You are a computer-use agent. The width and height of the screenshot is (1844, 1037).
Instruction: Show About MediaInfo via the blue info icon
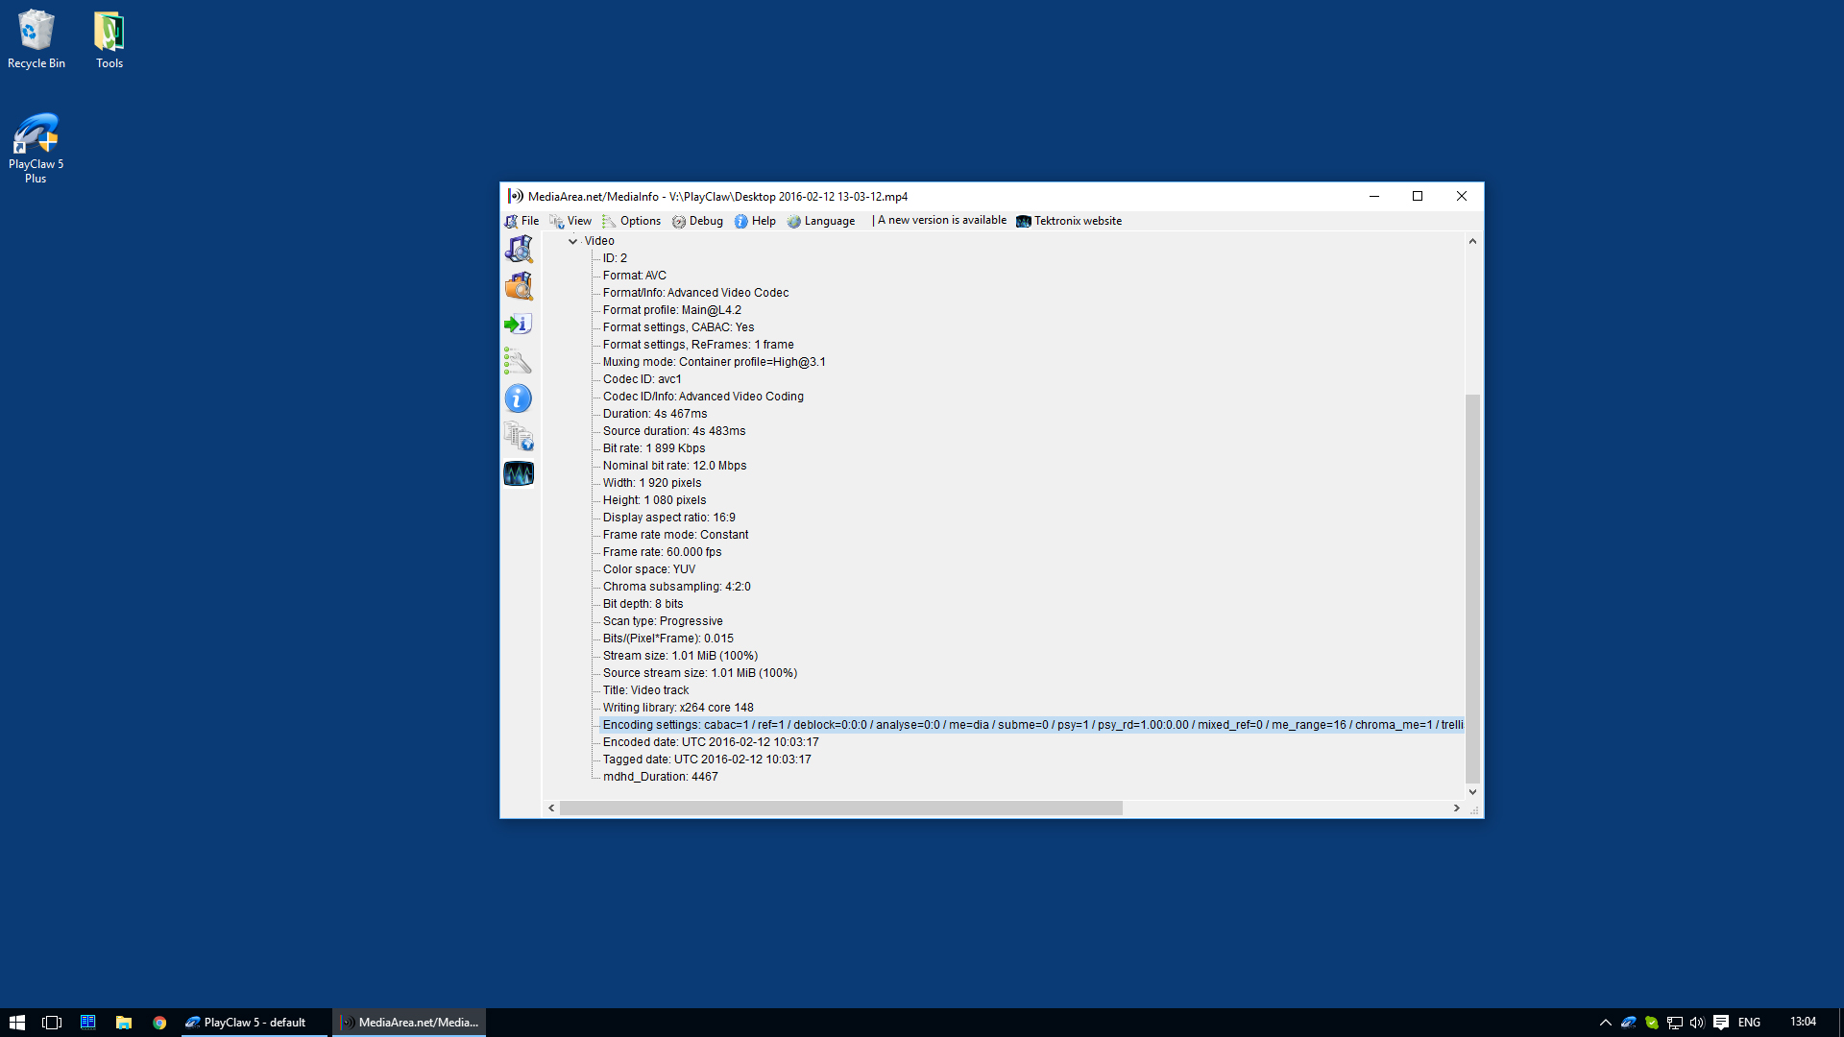(518, 398)
